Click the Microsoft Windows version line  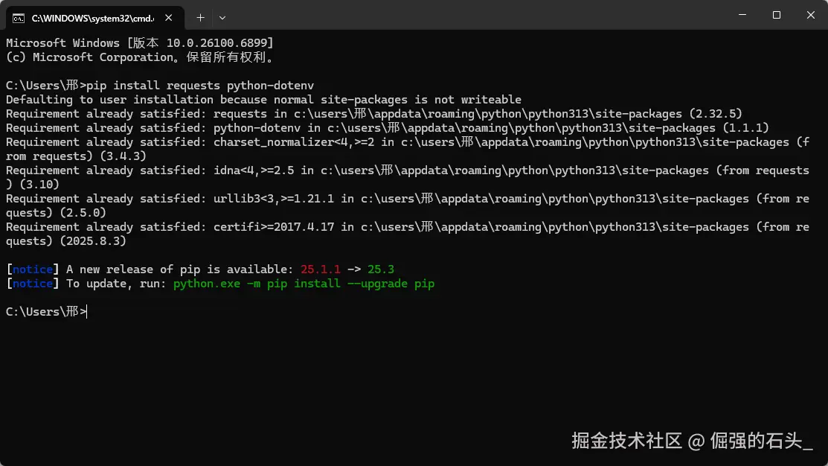(140, 43)
